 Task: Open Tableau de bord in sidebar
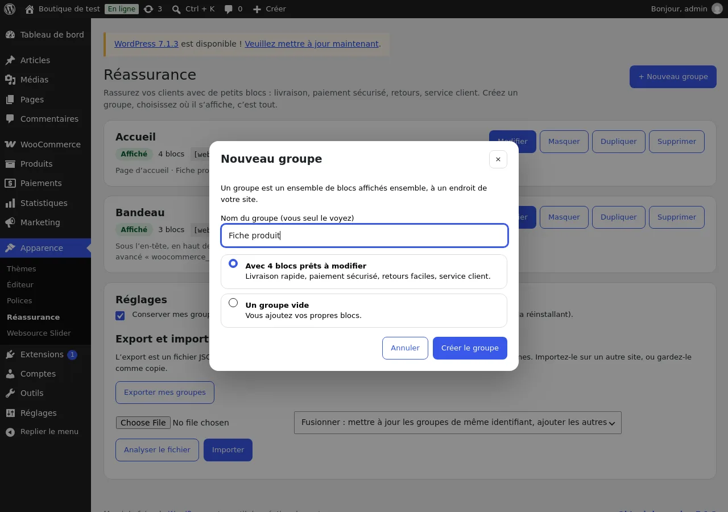(x=45, y=35)
